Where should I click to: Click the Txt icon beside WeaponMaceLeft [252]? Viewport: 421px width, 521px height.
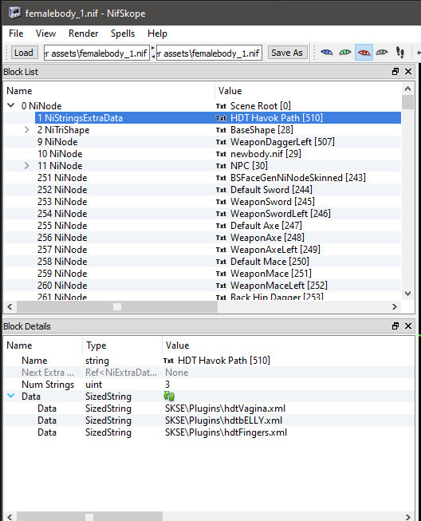[221, 286]
